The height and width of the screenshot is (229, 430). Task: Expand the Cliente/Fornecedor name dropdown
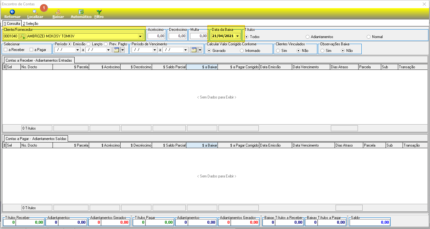[140, 36]
